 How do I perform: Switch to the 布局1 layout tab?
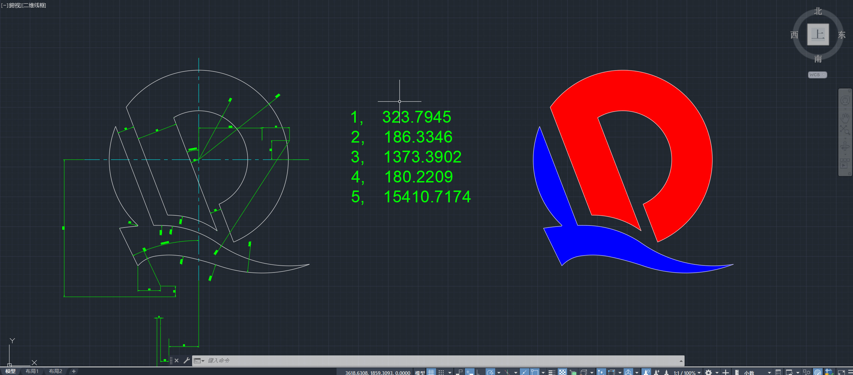coord(32,371)
